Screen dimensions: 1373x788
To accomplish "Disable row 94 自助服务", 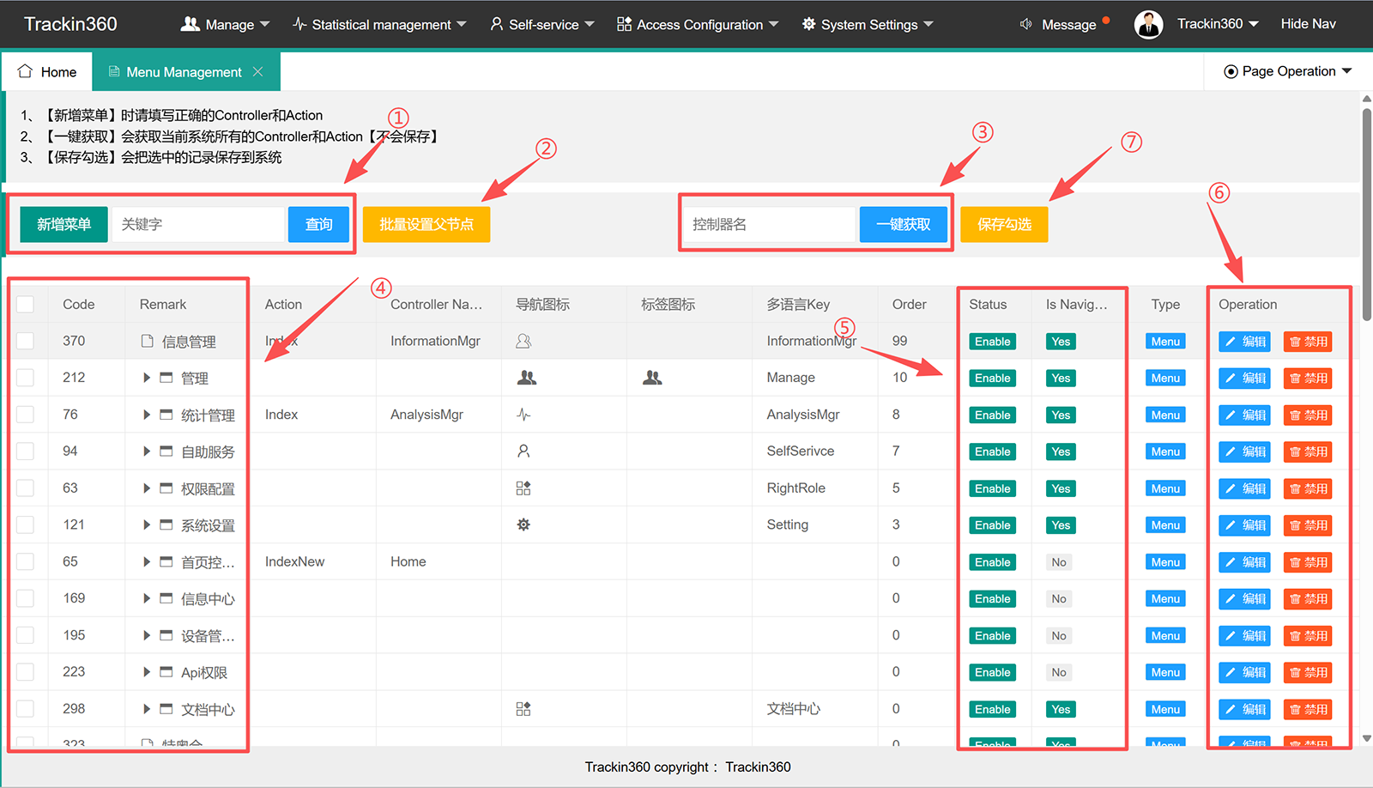I will 1308,452.
